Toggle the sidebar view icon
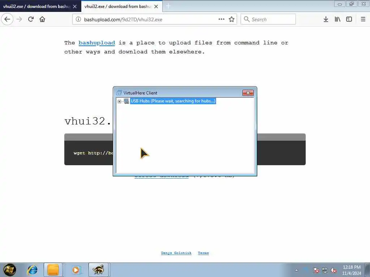Viewport: 370px width, 277px height. pos(349,19)
